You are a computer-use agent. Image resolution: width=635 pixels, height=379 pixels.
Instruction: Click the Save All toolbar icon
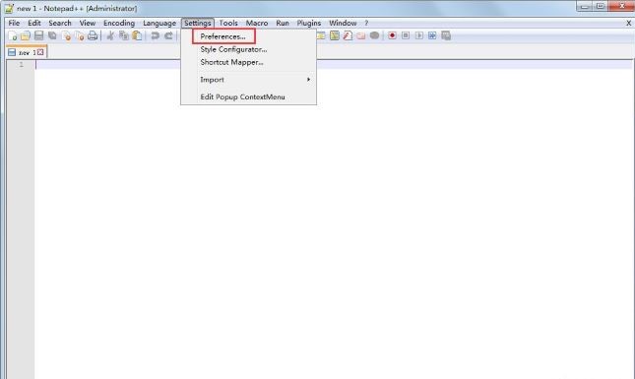coord(52,35)
